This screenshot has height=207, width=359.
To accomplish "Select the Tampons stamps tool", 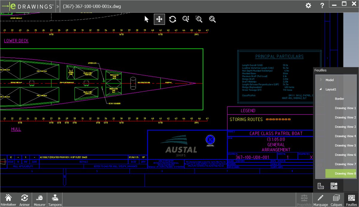I will click(55, 199).
